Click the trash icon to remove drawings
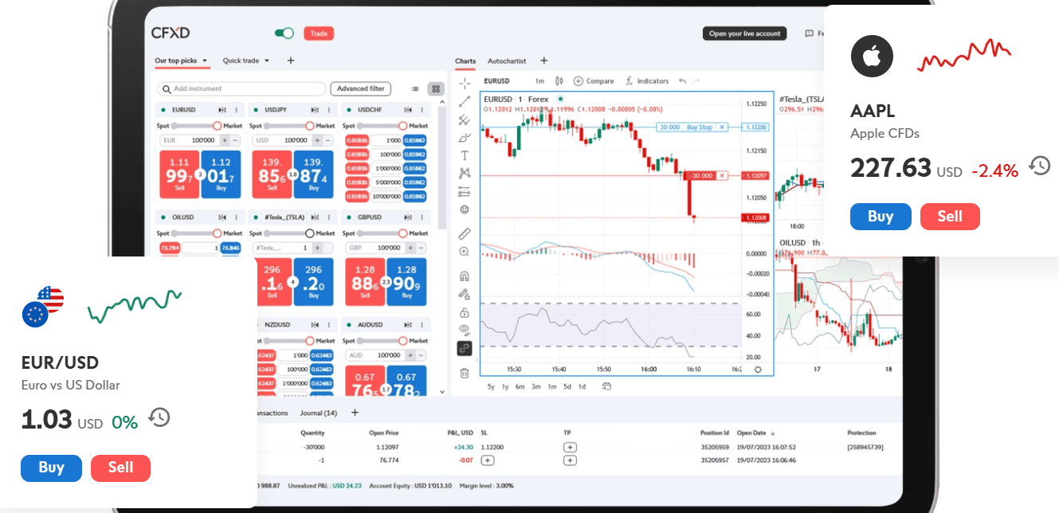The image size is (1059, 513). pyautogui.click(x=465, y=372)
